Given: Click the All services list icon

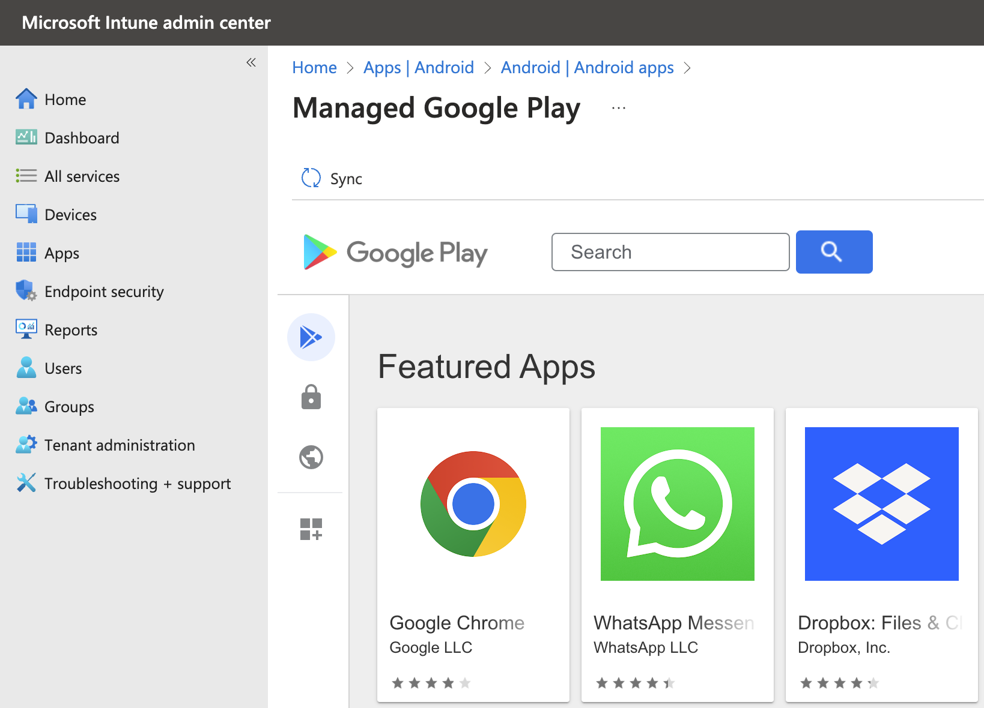Looking at the screenshot, I should coord(26,176).
